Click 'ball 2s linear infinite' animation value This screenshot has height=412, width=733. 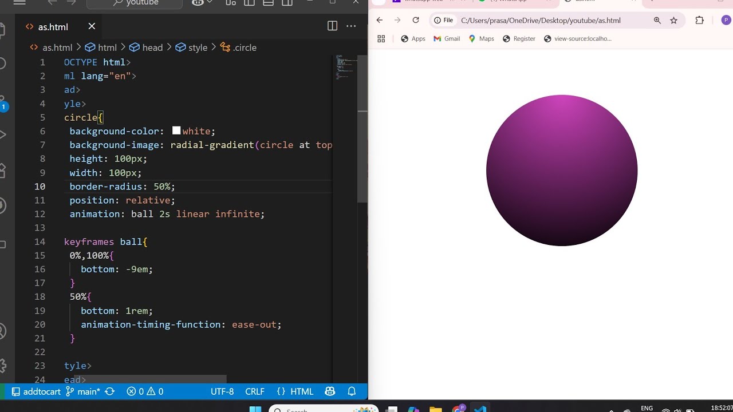pyautogui.click(x=196, y=214)
